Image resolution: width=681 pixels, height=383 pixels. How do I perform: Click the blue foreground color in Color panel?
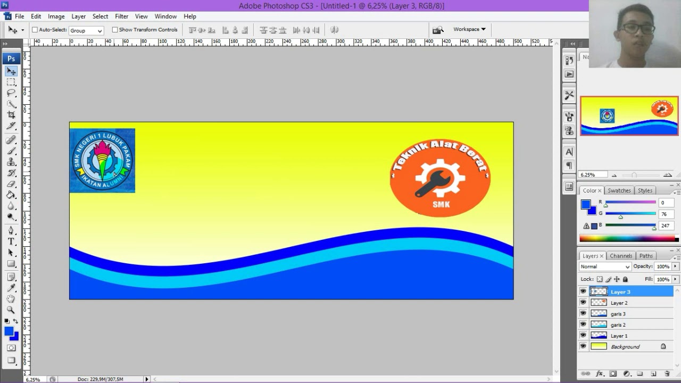click(586, 204)
